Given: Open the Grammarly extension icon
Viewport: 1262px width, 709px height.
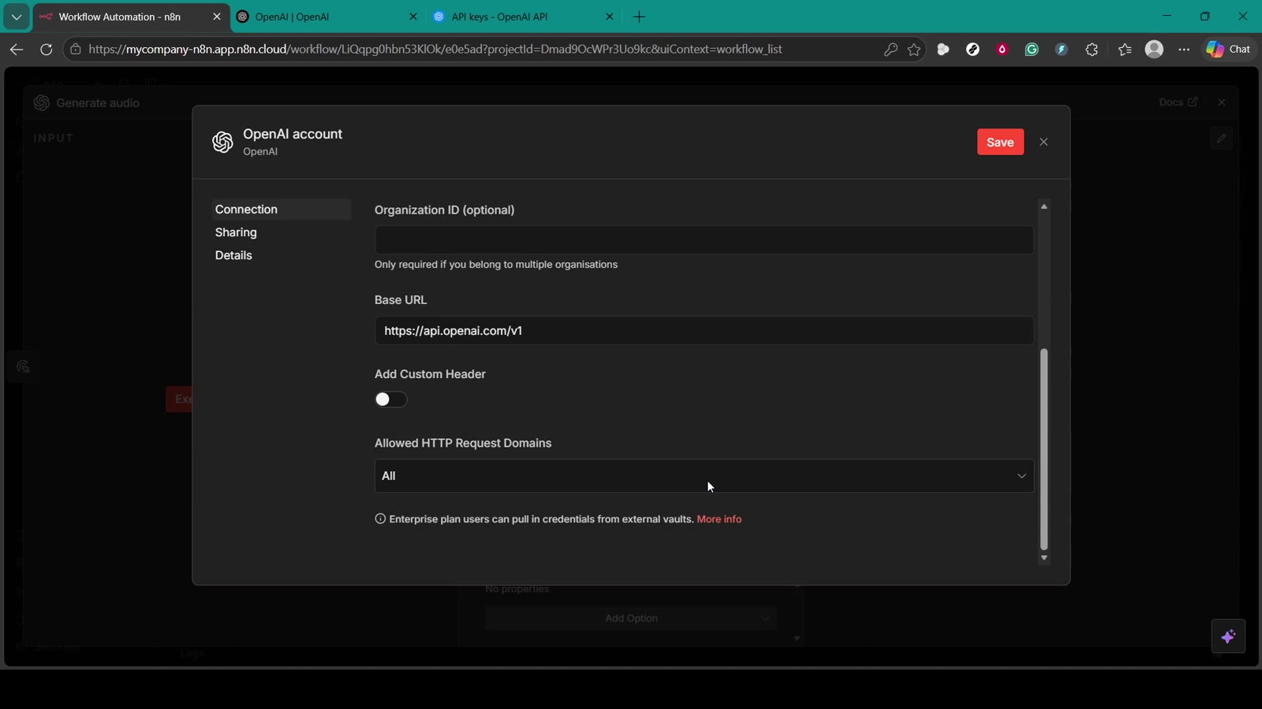Looking at the screenshot, I should tap(1032, 49).
